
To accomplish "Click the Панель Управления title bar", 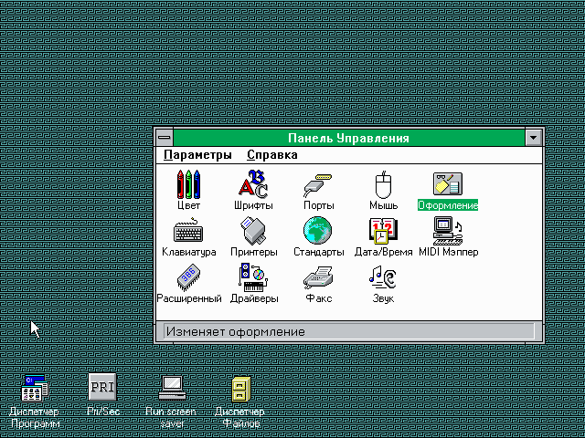I will pyautogui.click(x=347, y=138).
